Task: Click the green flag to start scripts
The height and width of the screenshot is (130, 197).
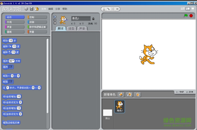Action: tap(186, 16)
